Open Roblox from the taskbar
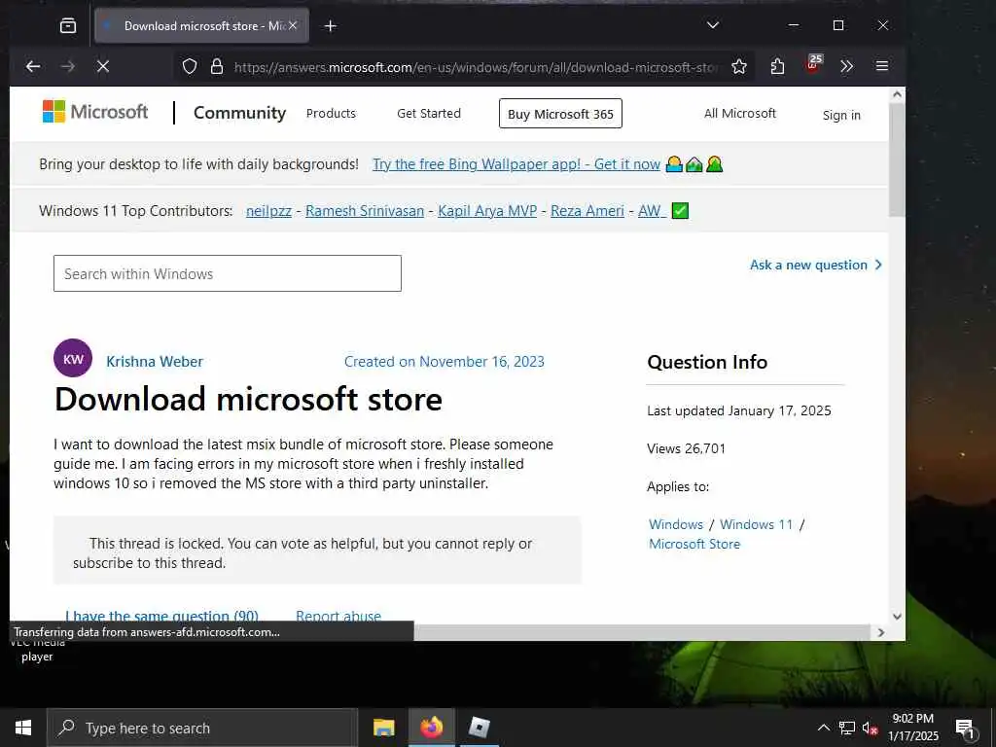This screenshot has width=996, height=747. point(479,728)
